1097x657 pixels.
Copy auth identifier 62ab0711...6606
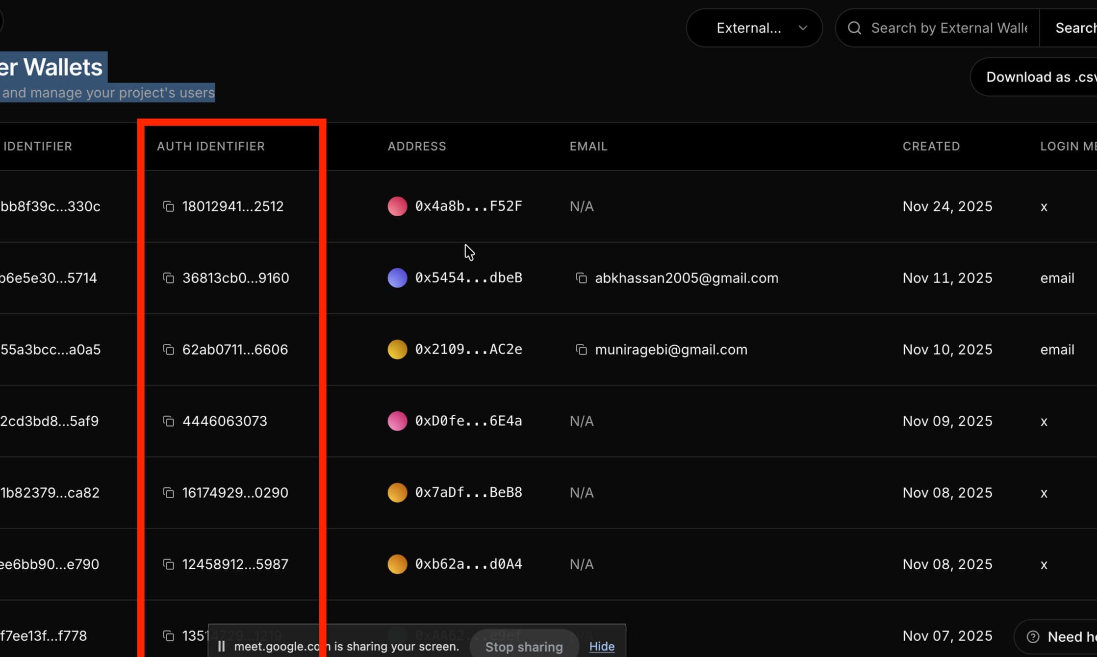[168, 350]
